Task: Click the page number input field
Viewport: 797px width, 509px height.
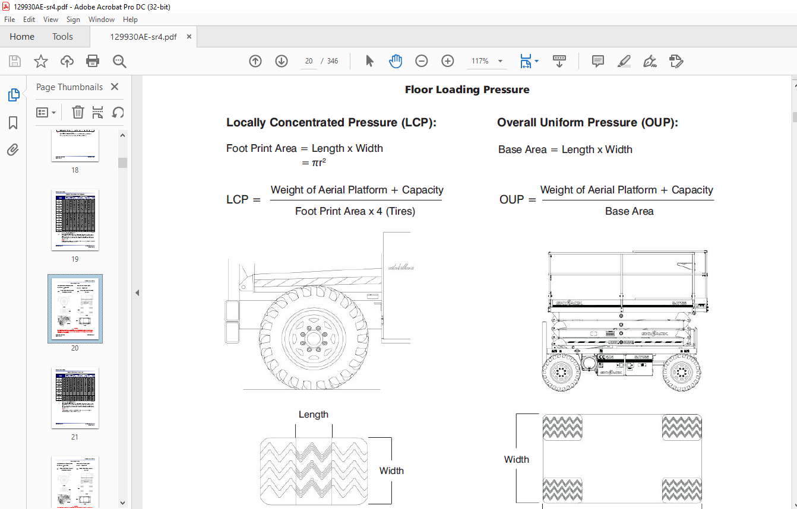Action: pos(308,61)
